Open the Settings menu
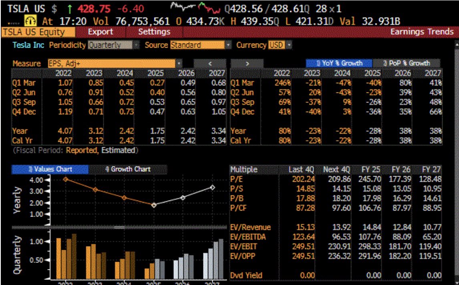Screen dimensions: 459x285 point(154,32)
